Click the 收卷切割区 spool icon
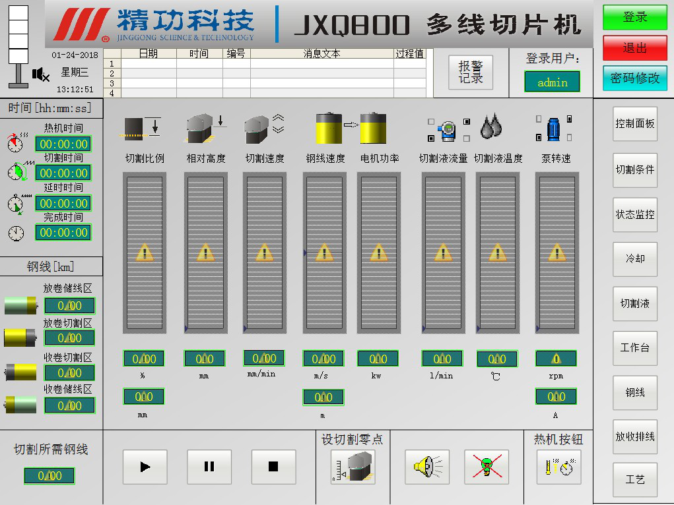This screenshot has height=505, width=674. tap(20, 372)
